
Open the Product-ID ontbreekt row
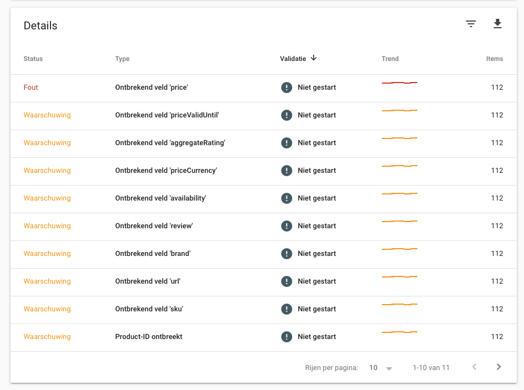point(263,337)
